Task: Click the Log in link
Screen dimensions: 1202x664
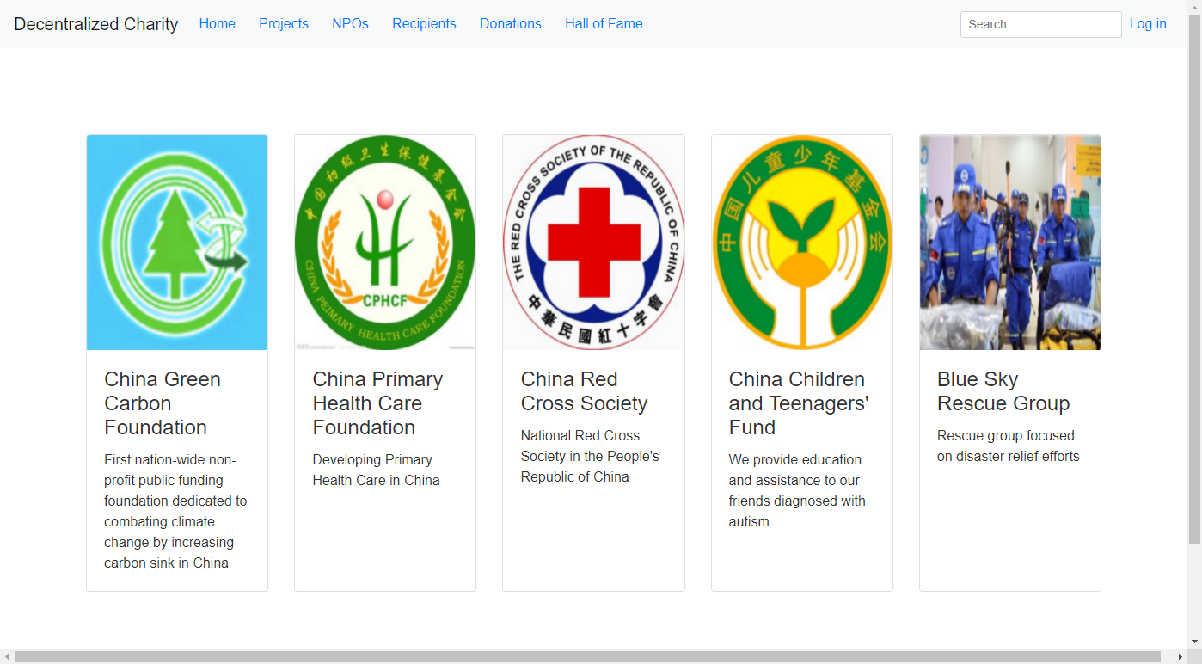Action: [1148, 24]
